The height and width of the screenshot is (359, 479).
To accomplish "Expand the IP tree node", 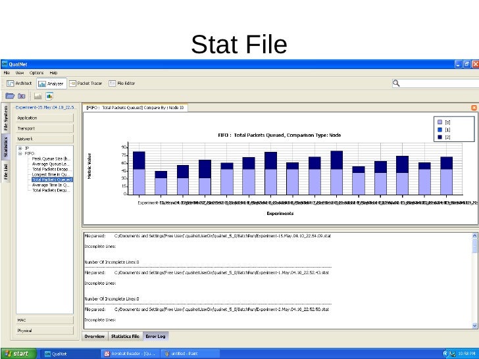I will click(20, 148).
